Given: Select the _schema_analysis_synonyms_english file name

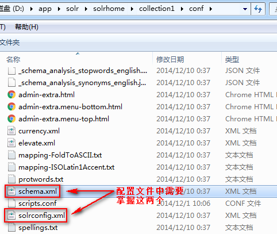Looking at the screenshot, I should coord(82,83).
